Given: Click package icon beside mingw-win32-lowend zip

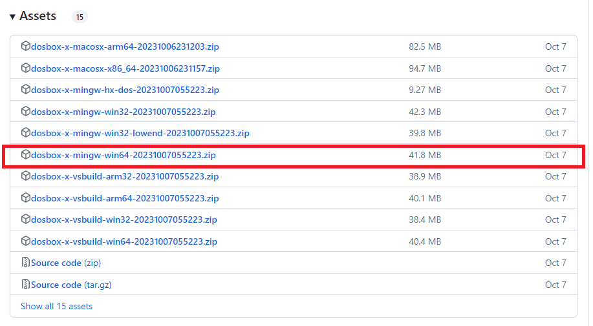Looking at the screenshot, I should click(25, 133).
